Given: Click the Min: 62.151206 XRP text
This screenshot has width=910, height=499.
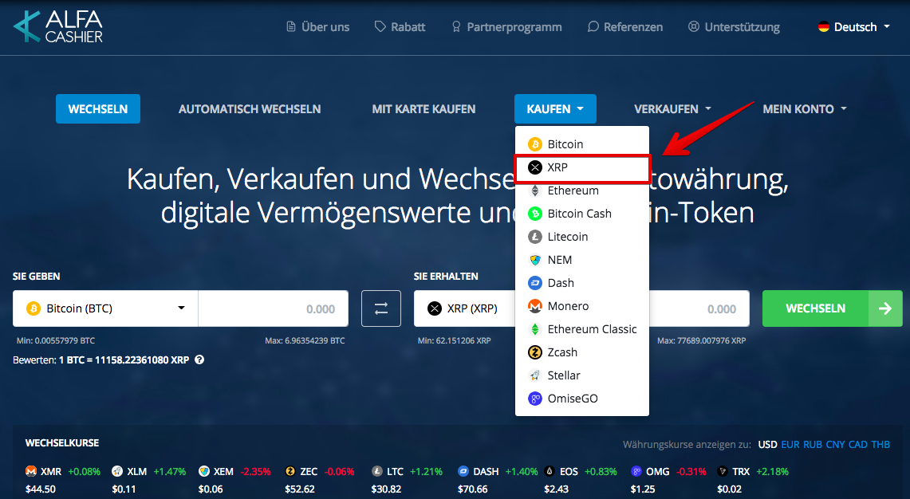Looking at the screenshot, I should point(455,340).
